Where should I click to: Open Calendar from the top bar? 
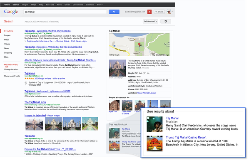(x=90, y=5)
